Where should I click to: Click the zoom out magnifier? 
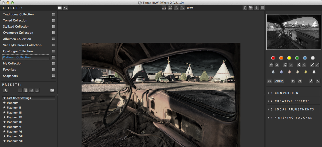point(176,8)
